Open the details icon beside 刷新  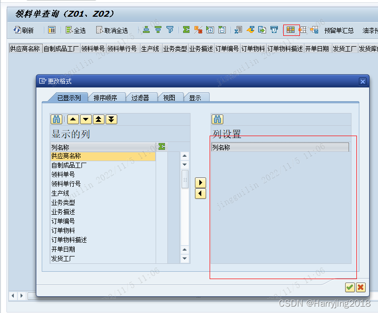(x=52, y=30)
